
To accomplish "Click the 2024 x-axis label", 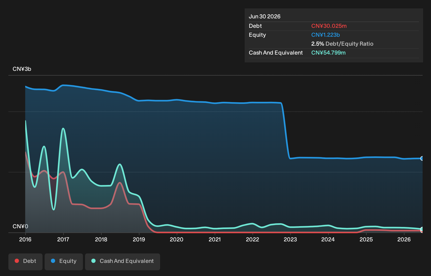I will (328, 240).
